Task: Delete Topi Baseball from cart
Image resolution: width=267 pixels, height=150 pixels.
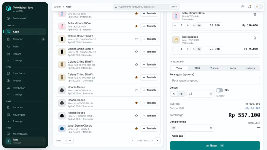Action: [x=255, y=38]
